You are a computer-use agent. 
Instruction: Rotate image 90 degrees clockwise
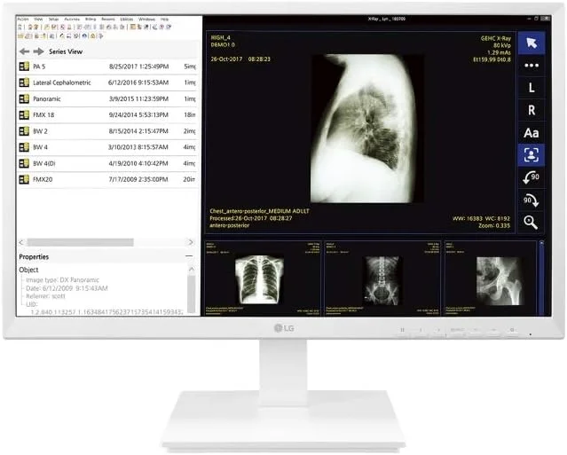coord(531,200)
